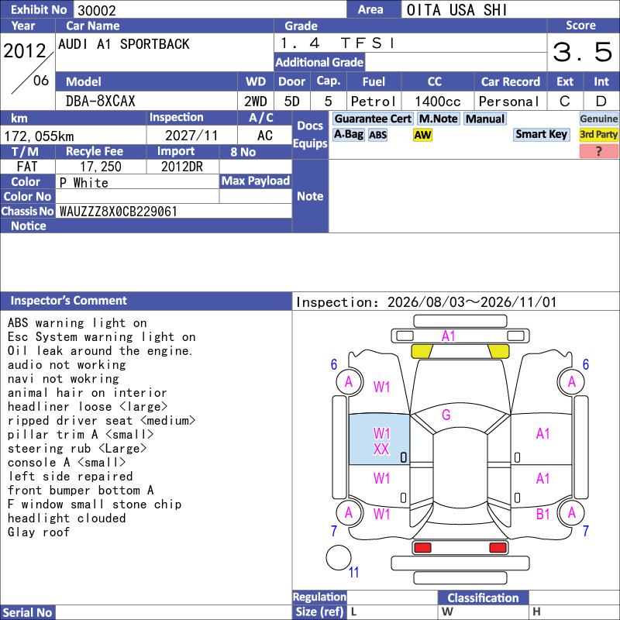Viewport: 620px width, 620px height.
Task: Select model code DBA-8XCAX
Action: (101, 102)
